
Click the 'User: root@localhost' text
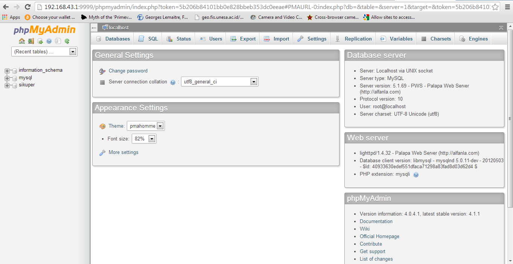point(383,107)
